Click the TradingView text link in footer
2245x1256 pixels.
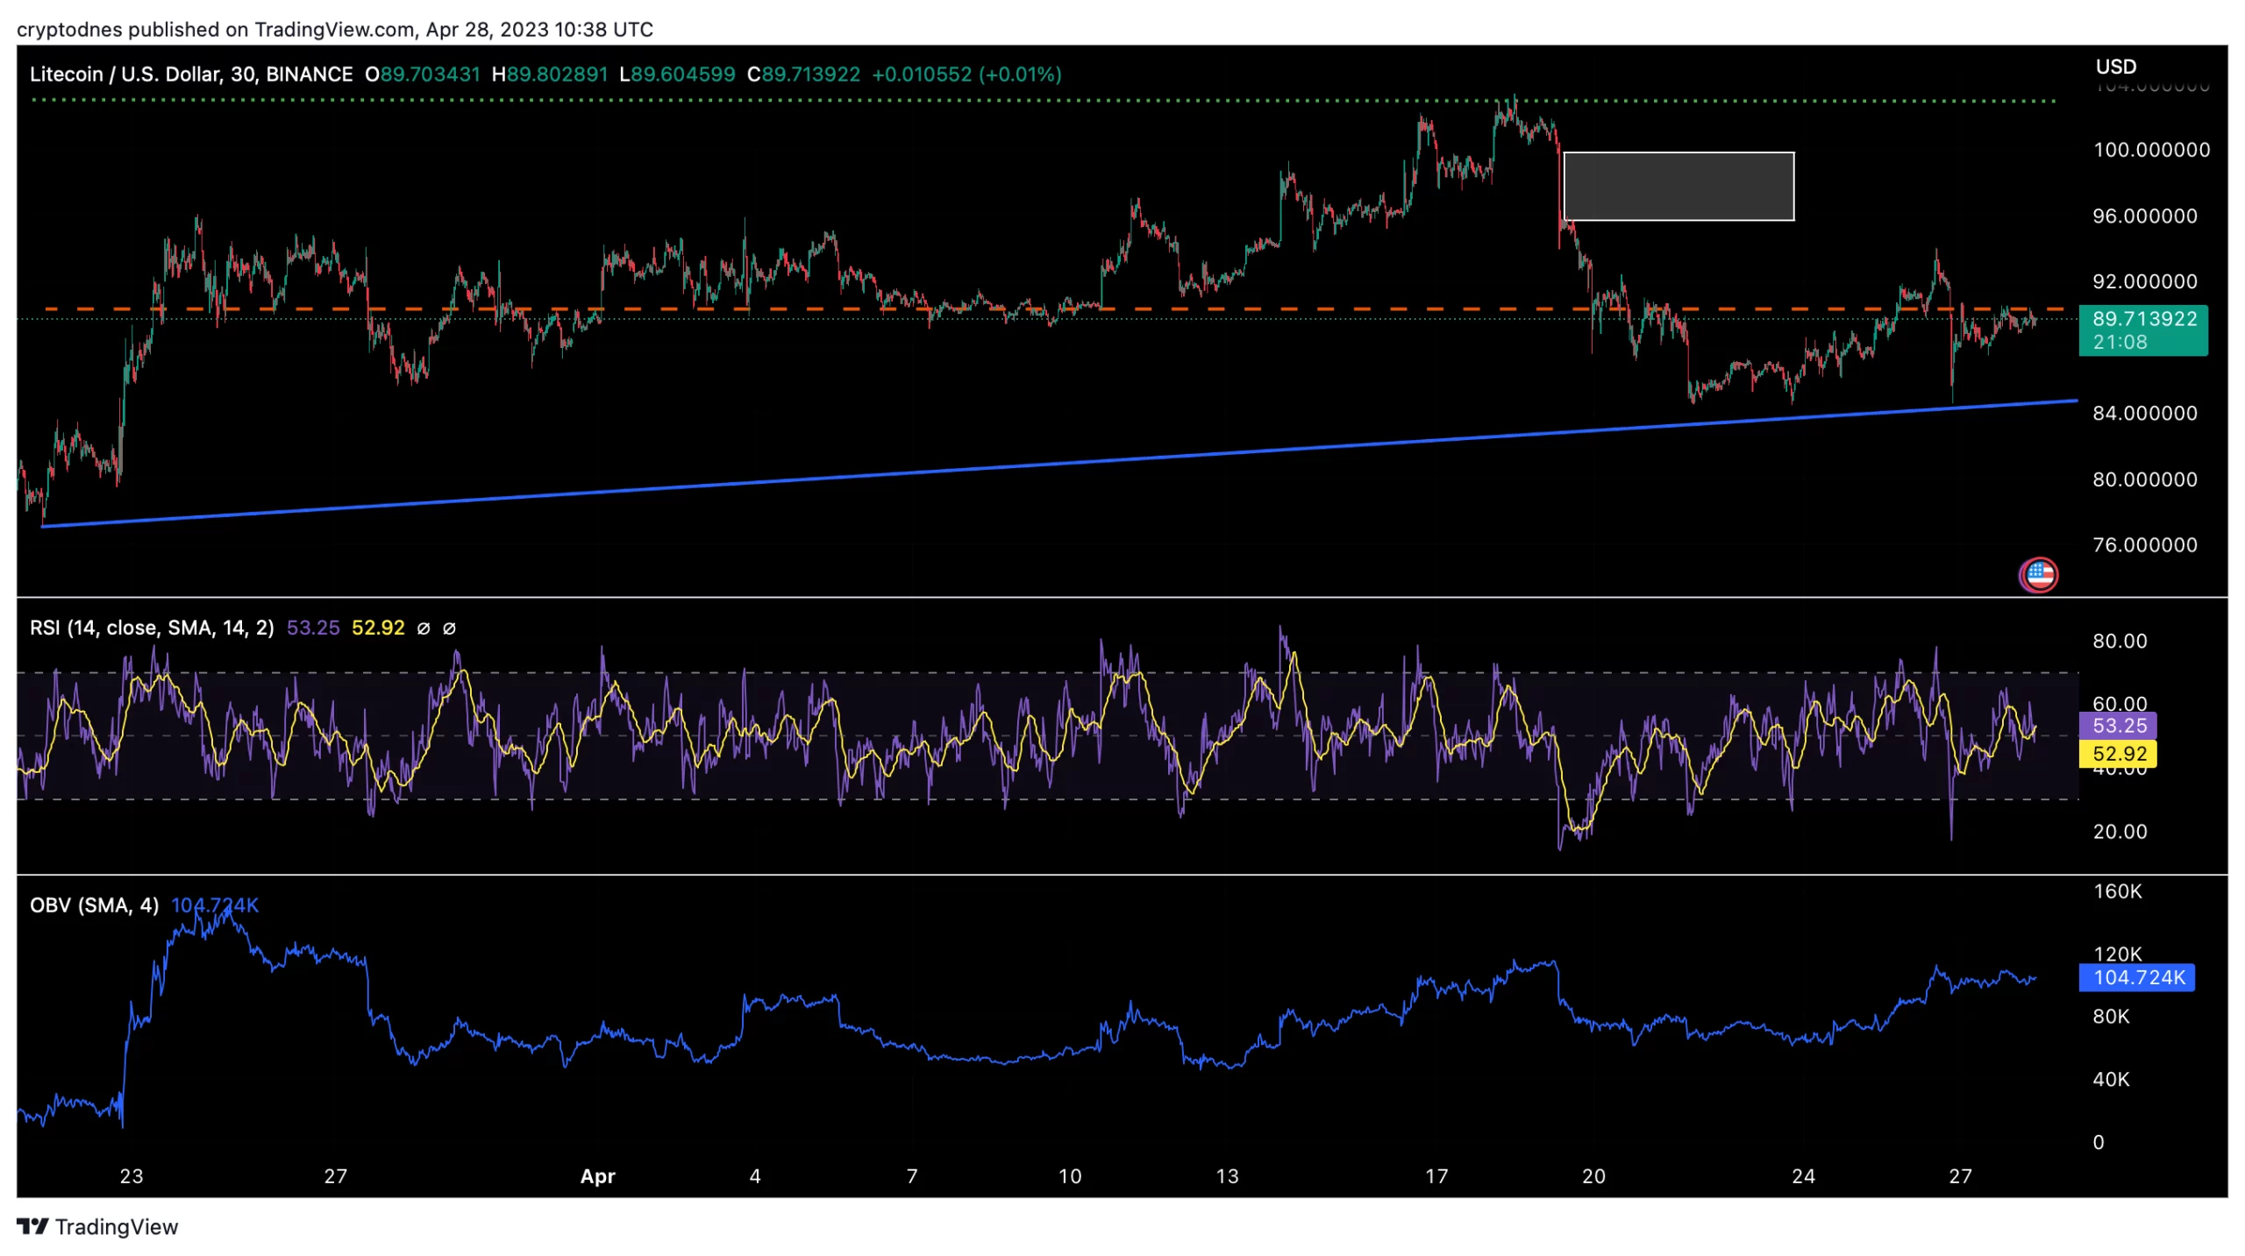click(116, 1225)
